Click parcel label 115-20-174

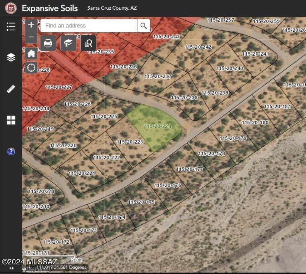click(112, 217)
